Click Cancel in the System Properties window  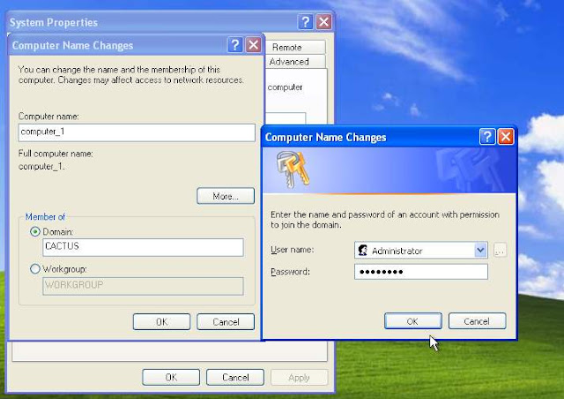[235, 378]
